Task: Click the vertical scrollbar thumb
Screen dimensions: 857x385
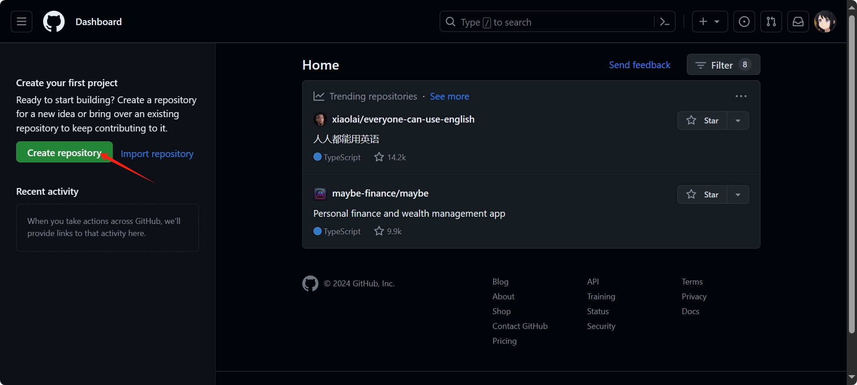Action: [852, 174]
